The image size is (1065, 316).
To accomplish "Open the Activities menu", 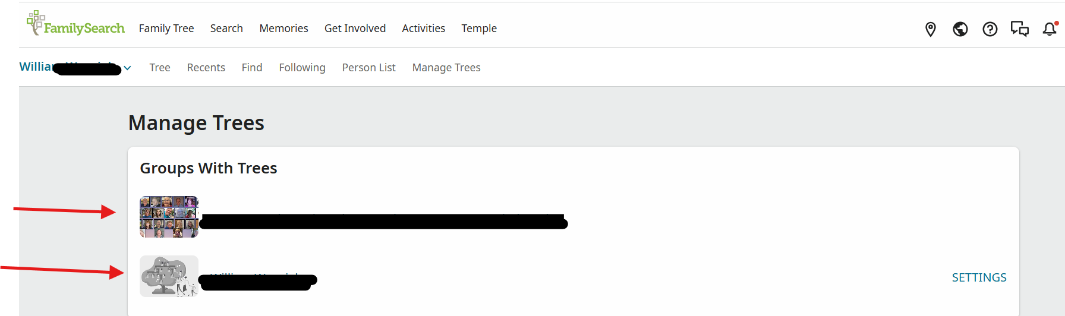I will (x=423, y=29).
